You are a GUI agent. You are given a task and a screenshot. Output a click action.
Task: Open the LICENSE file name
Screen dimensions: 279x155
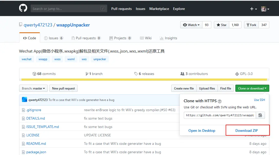(33, 135)
